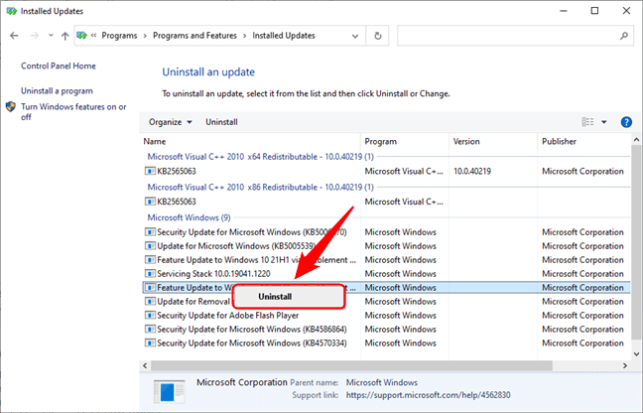Sort by the Publisher column header
643x413 pixels.
coord(559,142)
